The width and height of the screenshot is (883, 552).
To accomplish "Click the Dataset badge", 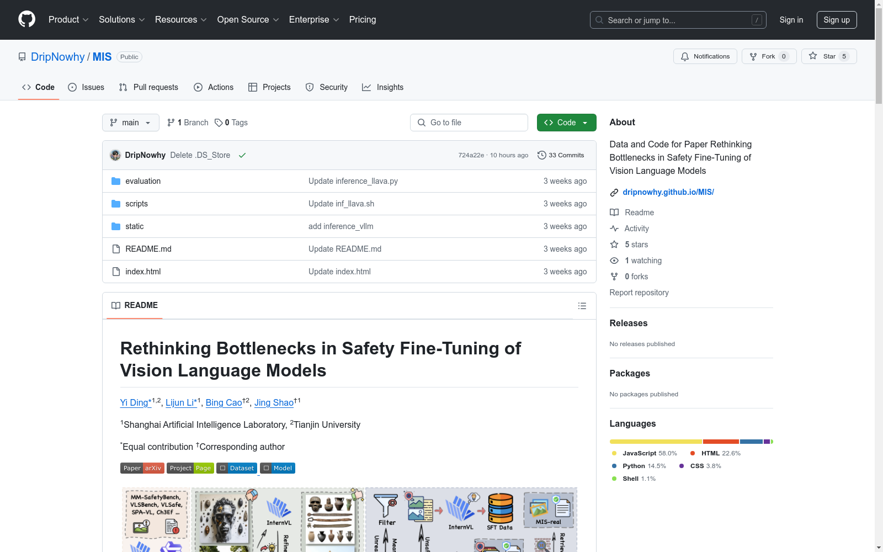I will [x=237, y=468].
